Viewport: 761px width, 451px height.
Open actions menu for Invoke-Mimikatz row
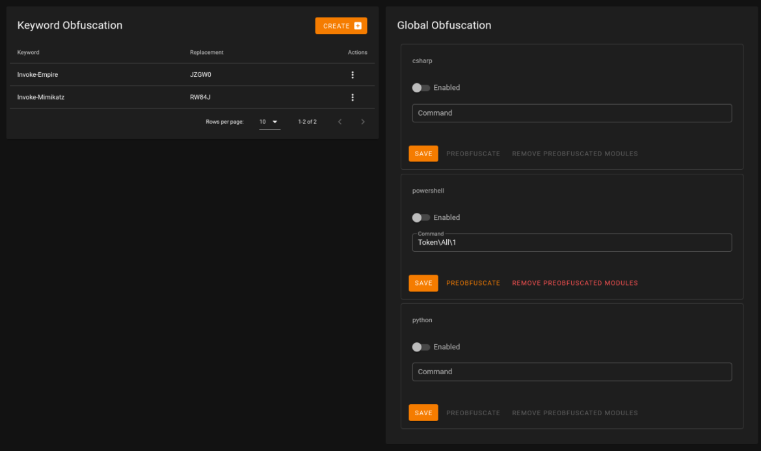coord(353,98)
